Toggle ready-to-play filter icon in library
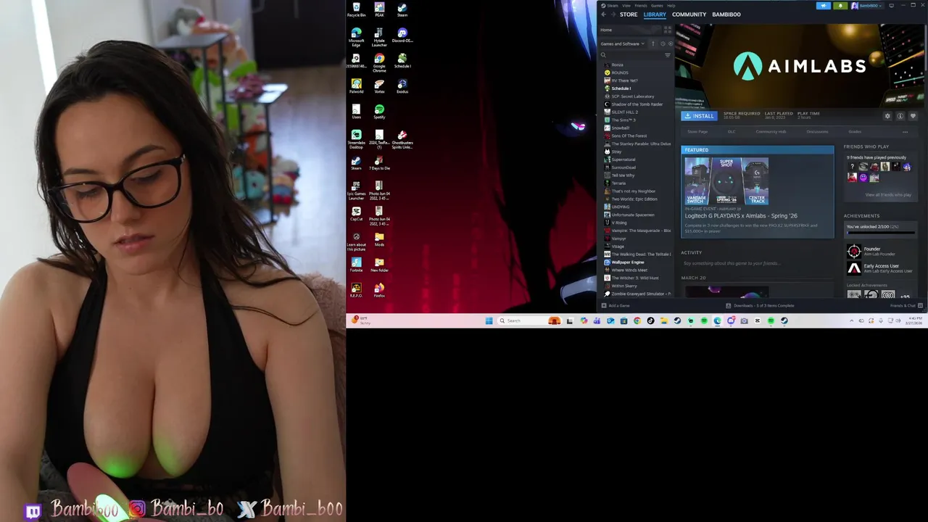Image resolution: width=928 pixels, height=522 pixels. 670,43
